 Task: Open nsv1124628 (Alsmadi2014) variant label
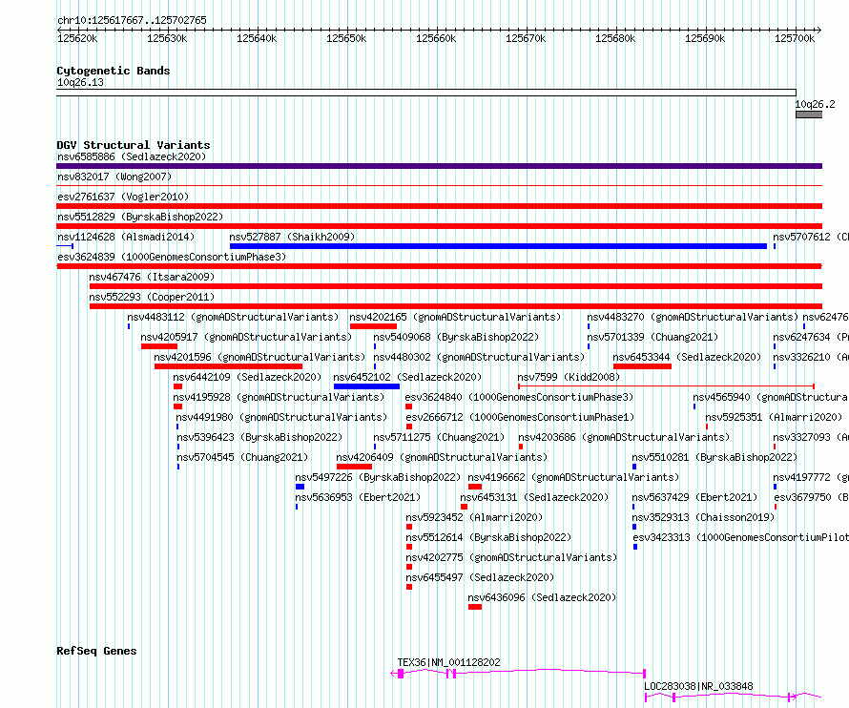pos(126,237)
